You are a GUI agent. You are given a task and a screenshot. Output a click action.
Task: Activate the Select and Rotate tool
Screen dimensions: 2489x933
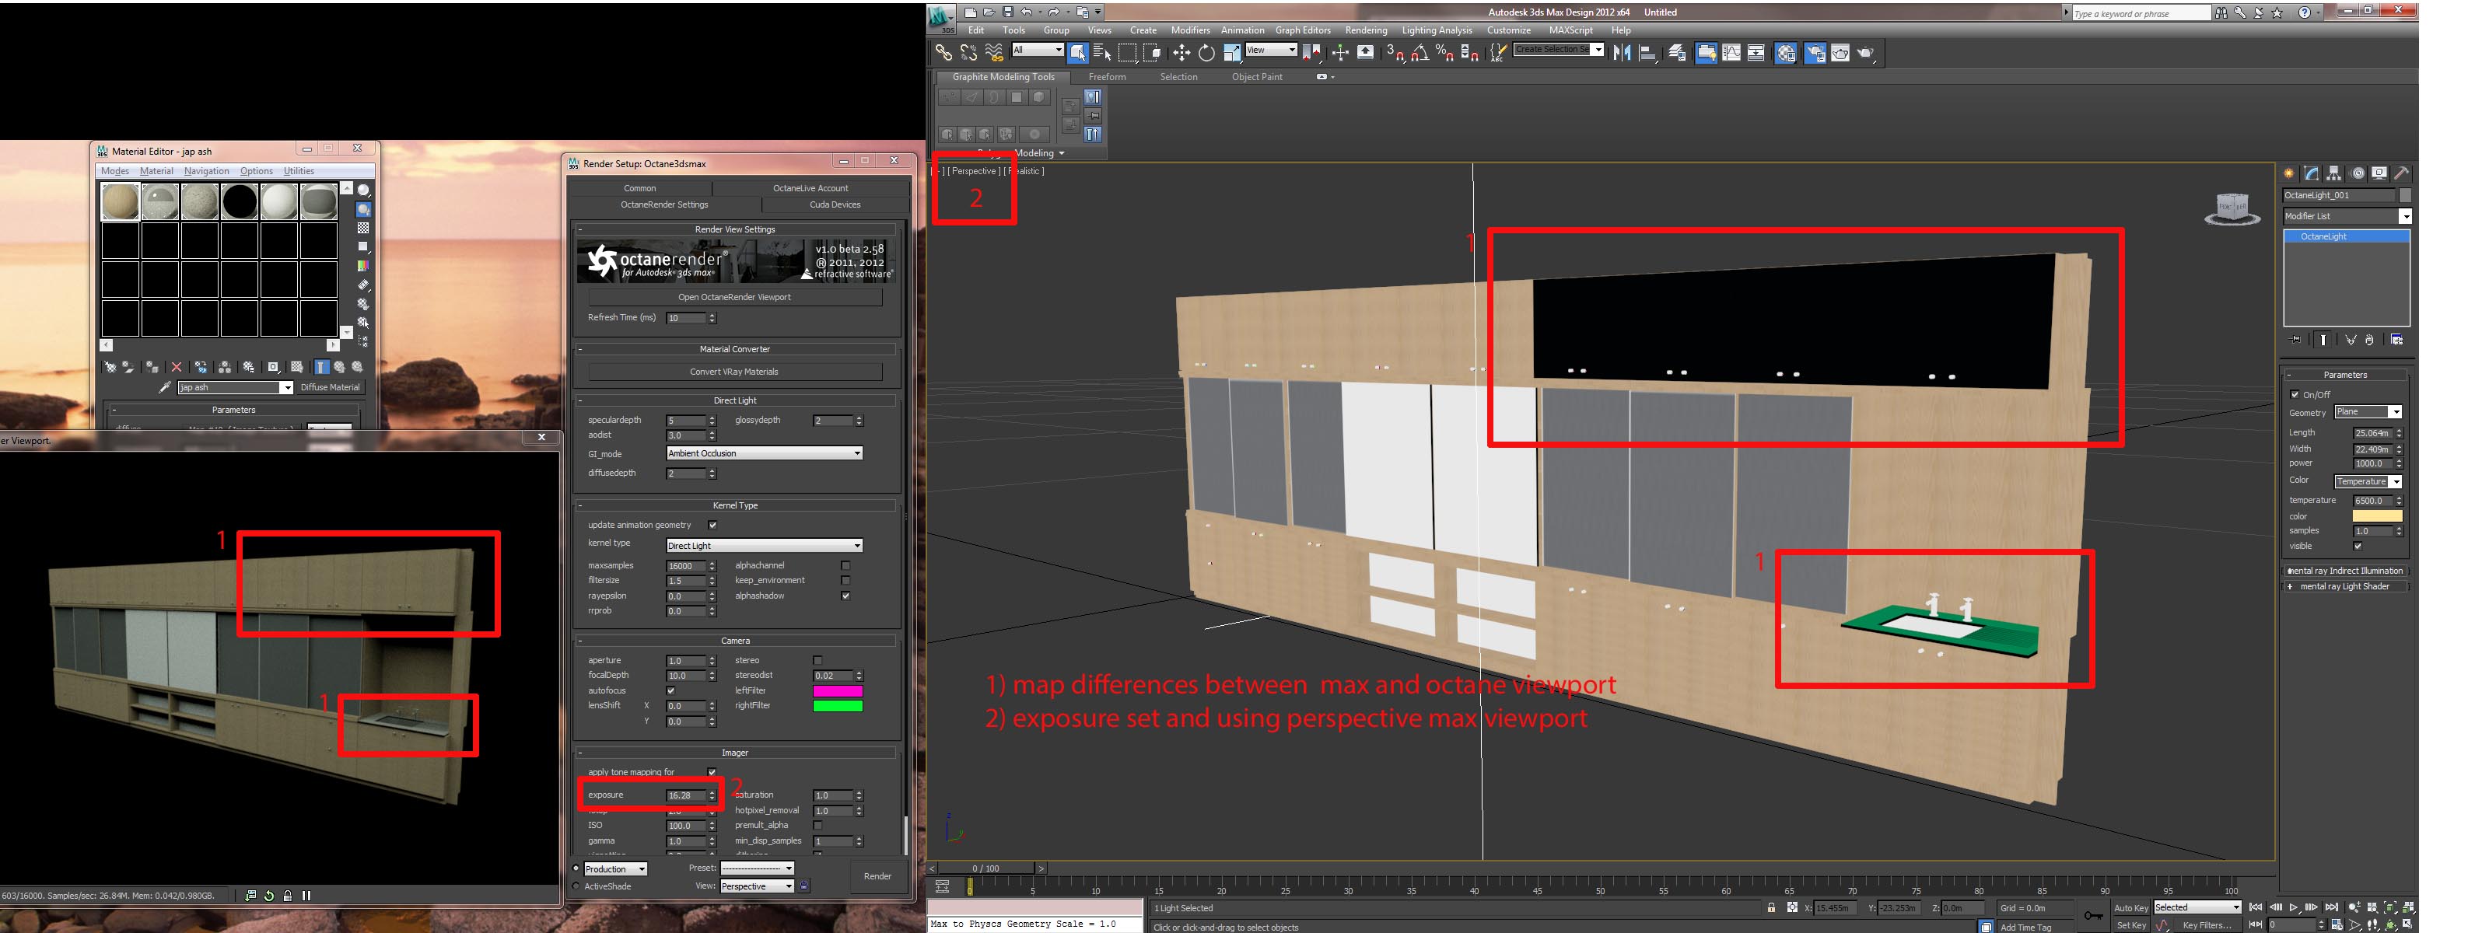(x=1206, y=53)
